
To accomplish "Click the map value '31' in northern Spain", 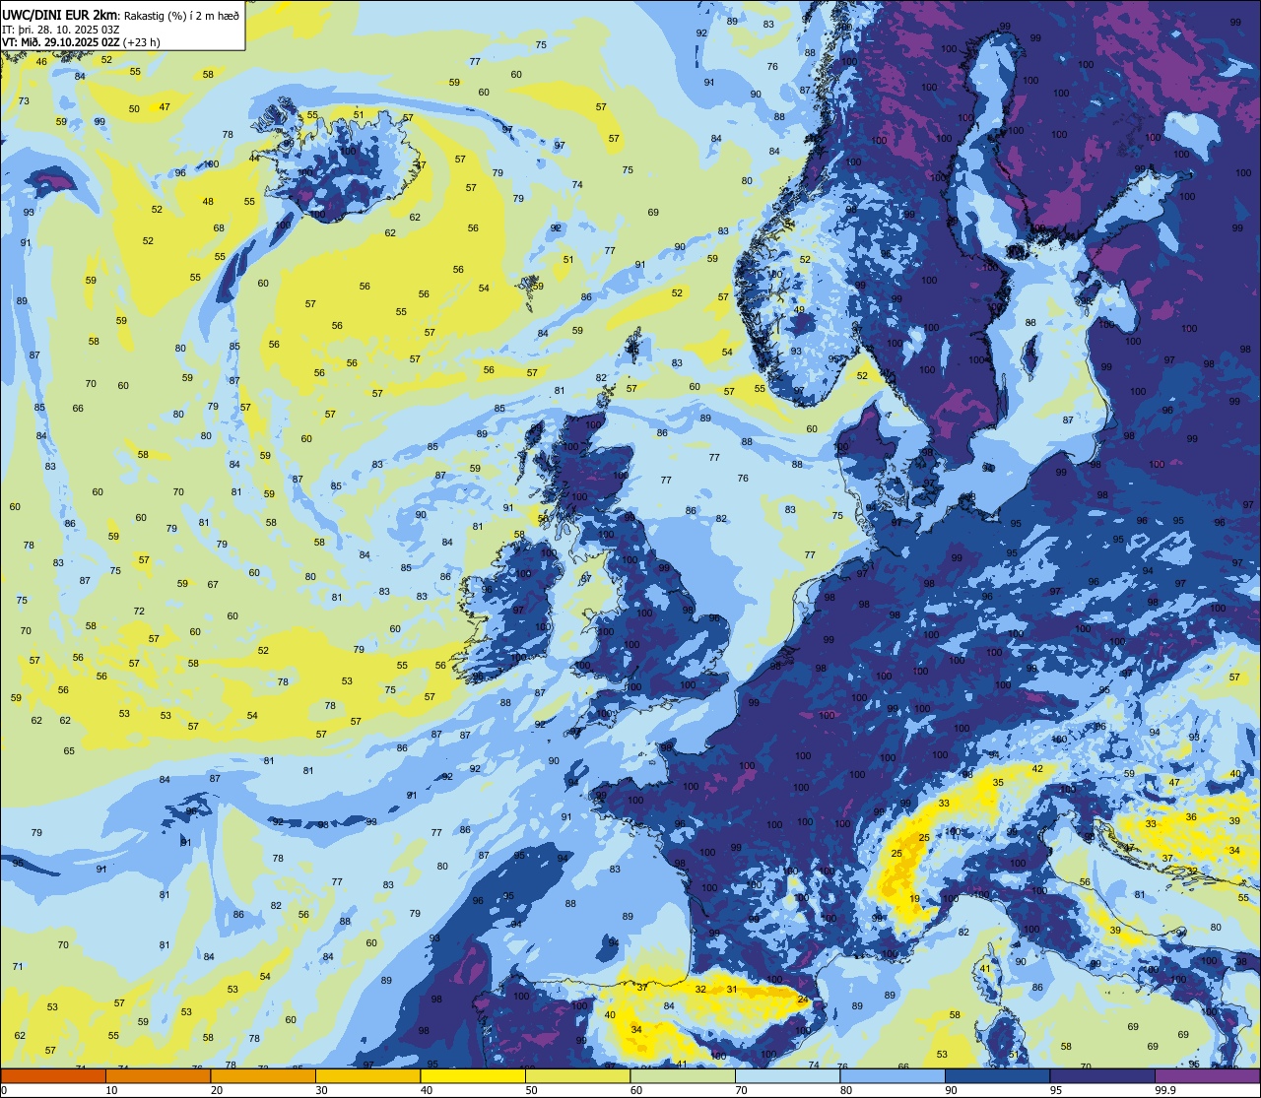I will pyautogui.click(x=732, y=990).
